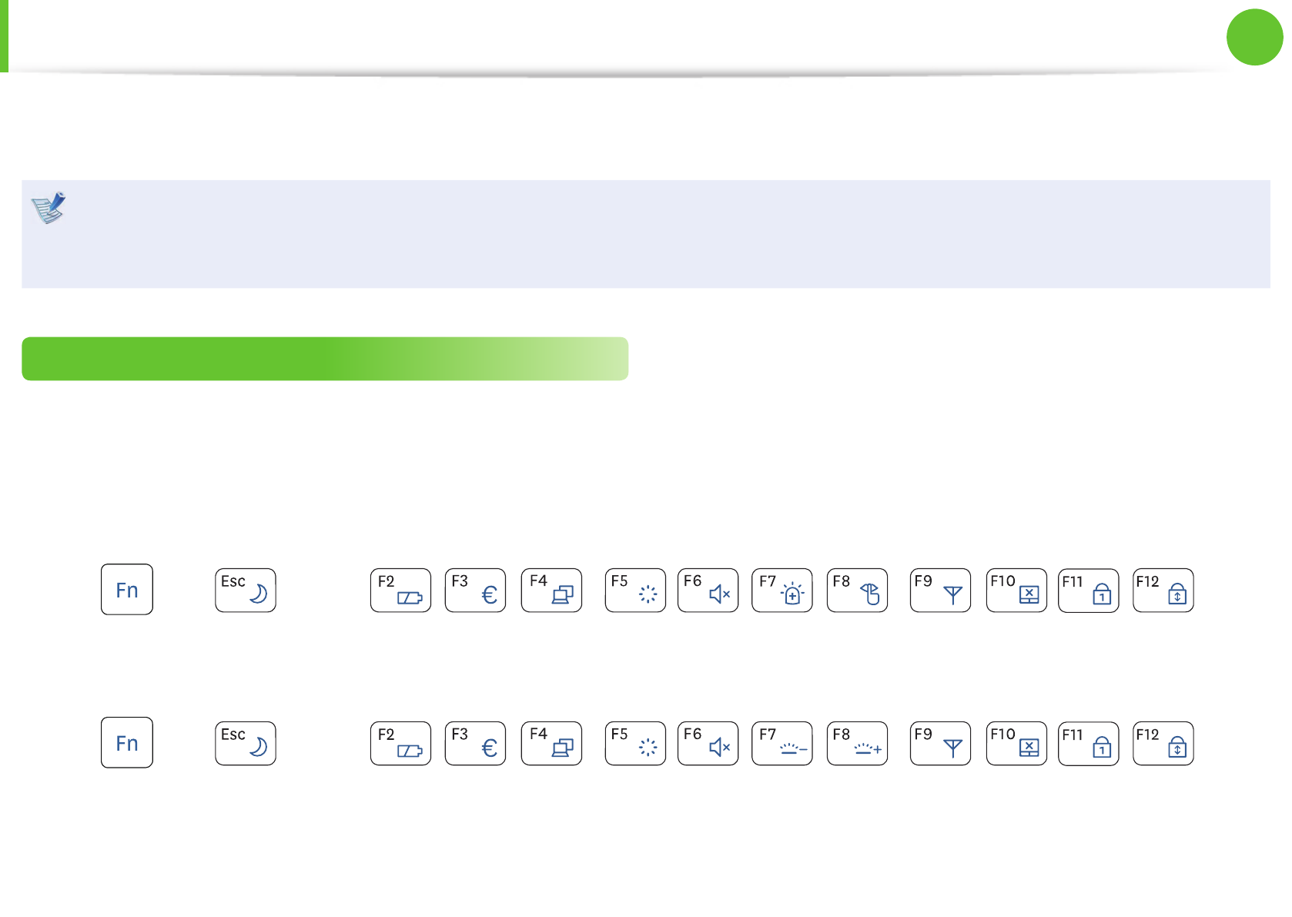
Task: Click the Esc moon key in the lower row
Action: (246, 744)
